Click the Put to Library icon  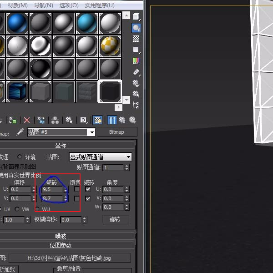(69, 120)
